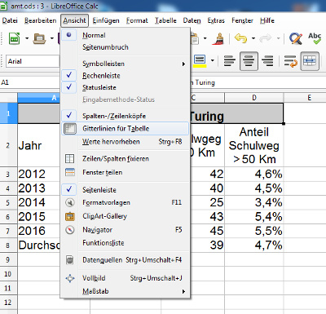The height and width of the screenshot is (314, 326).
Task: Click the Spelling check Abc icon
Action: (315, 38)
